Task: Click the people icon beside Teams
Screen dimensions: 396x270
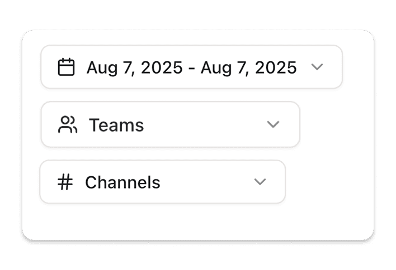Action: click(x=68, y=125)
